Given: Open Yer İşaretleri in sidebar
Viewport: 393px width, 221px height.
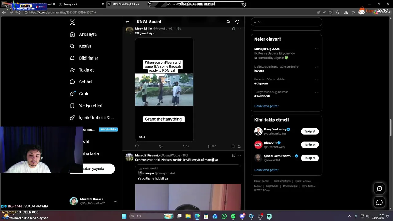Looking at the screenshot, I should click(86, 106).
